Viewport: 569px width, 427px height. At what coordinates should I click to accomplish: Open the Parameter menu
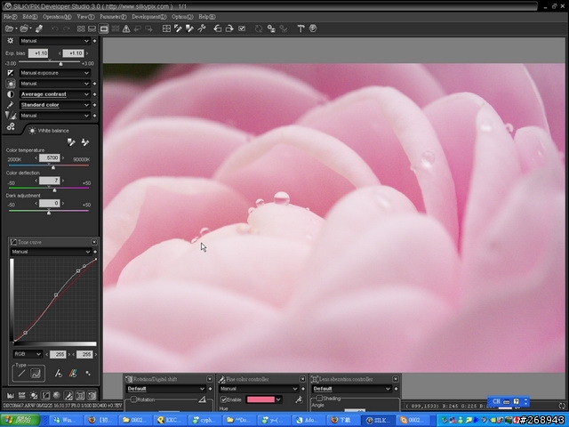113,17
